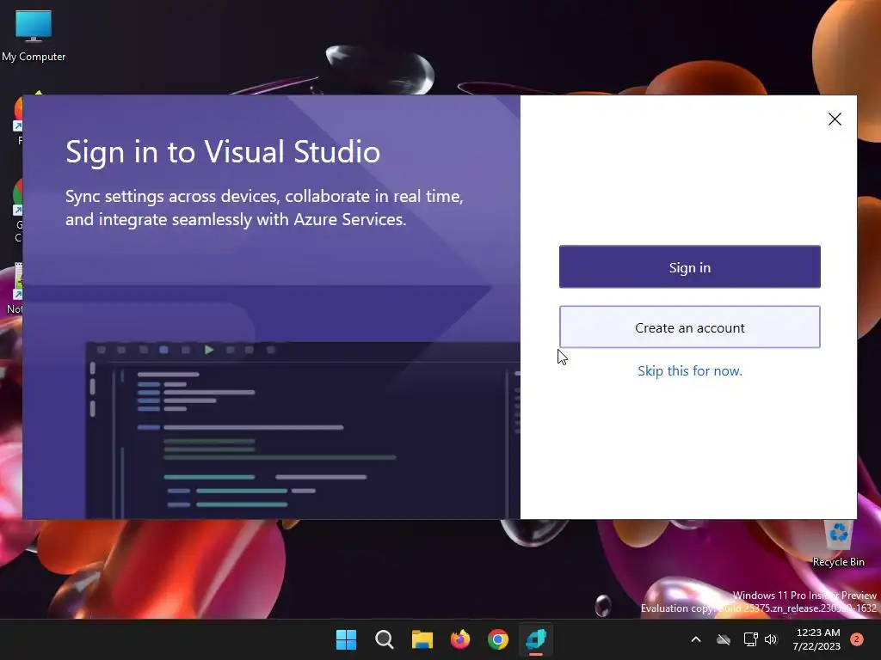The image size is (881, 660).
Task: Open Google Chrome from the taskbar
Action: [498, 639]
